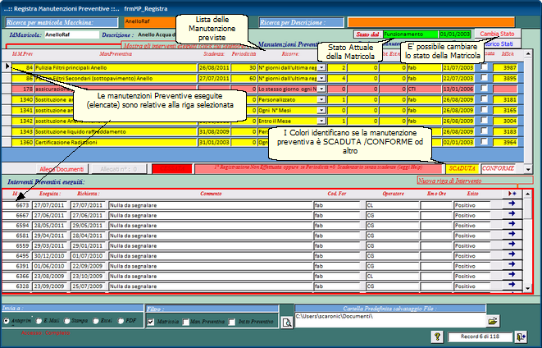Click the IdMatricola AnelloRaf field
The image size is (542, 348).
point(71,34)
